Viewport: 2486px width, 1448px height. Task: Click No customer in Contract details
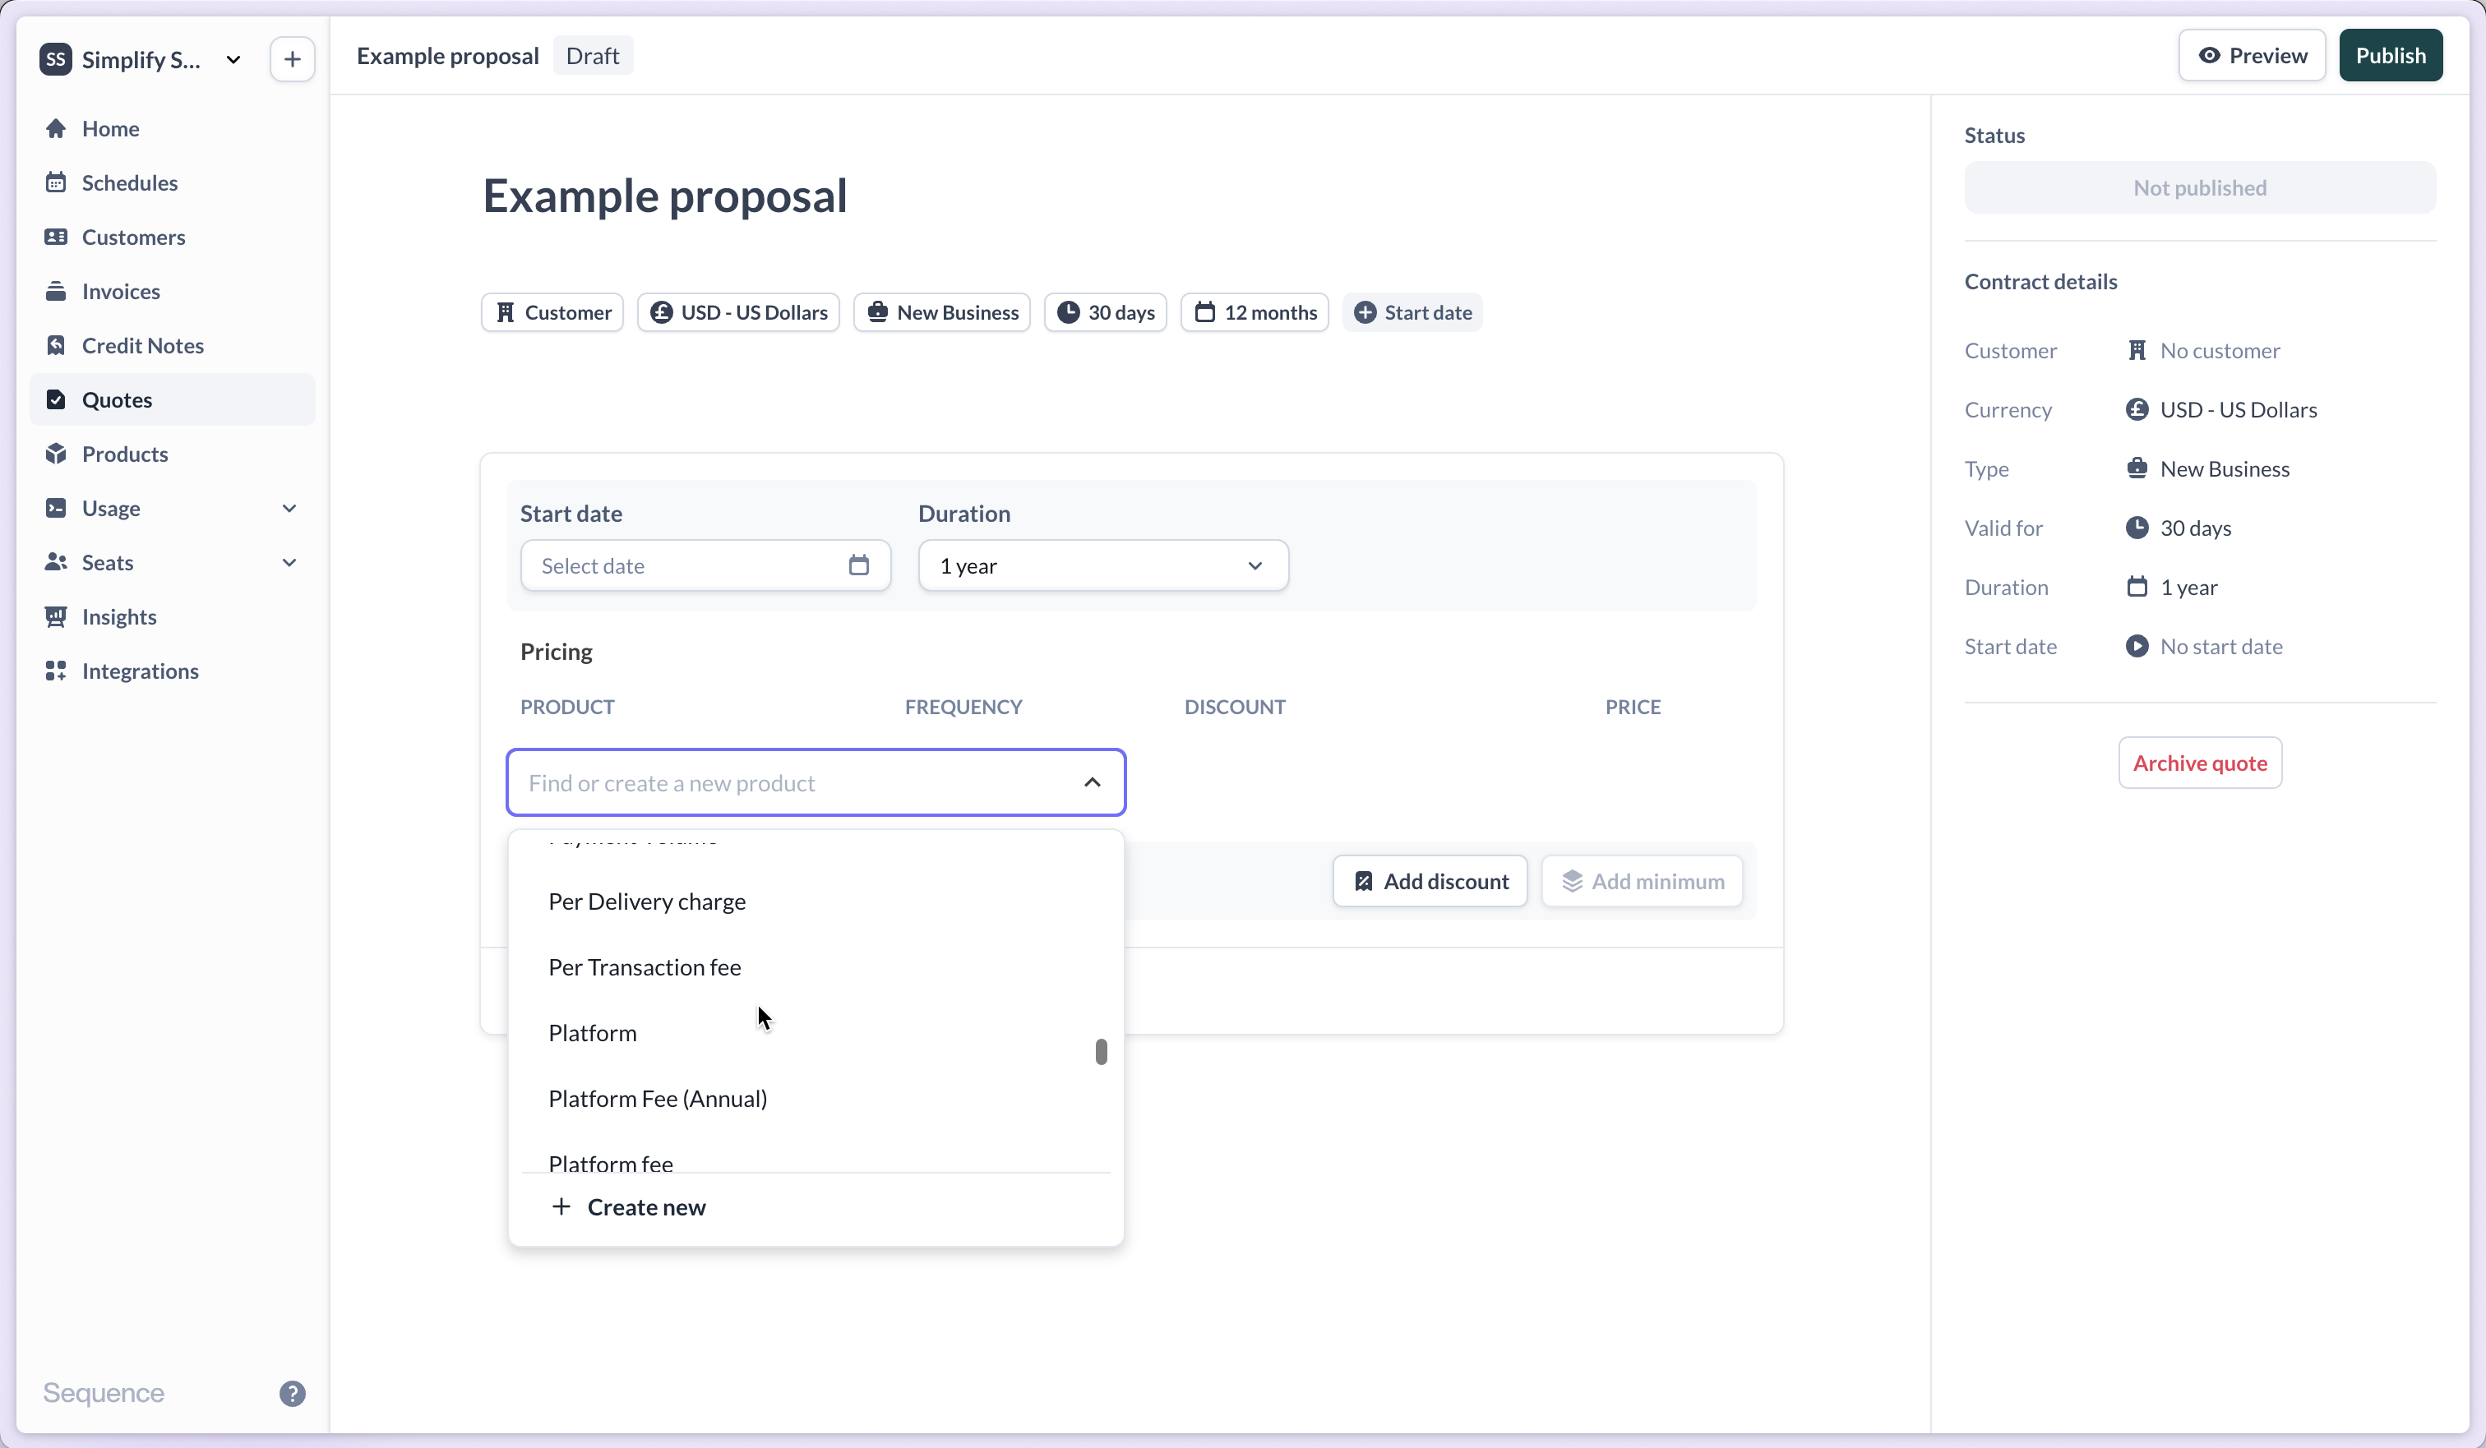coord(2220,350)
